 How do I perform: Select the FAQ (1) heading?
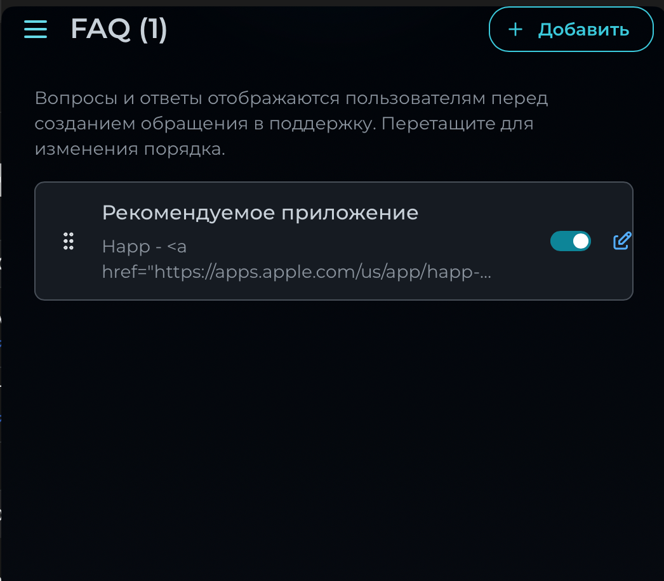(119, 29)
